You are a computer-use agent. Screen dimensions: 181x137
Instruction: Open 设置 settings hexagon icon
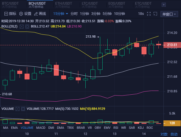coord(21,14)
